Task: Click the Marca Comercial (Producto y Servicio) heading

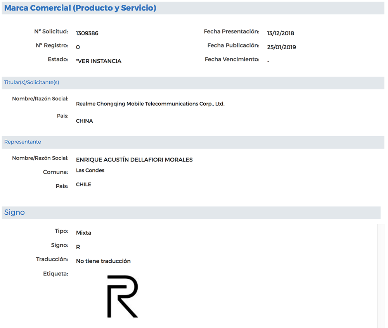Action: pyautogui.click(x=80, y=8)
